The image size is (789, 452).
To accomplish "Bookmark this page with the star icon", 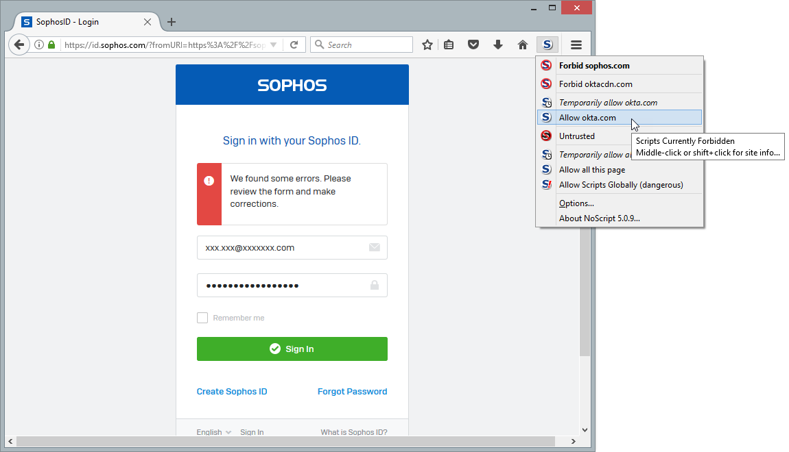I will 427,45.
